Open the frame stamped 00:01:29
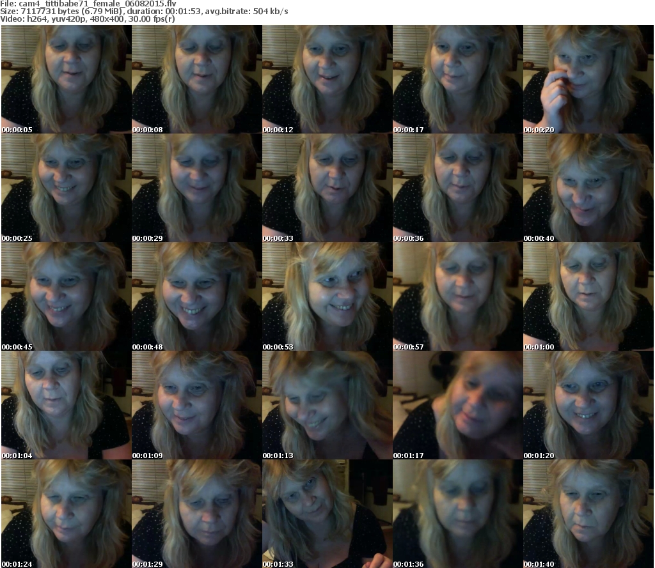Screen dimensions: 655x568 click(197, 514)
